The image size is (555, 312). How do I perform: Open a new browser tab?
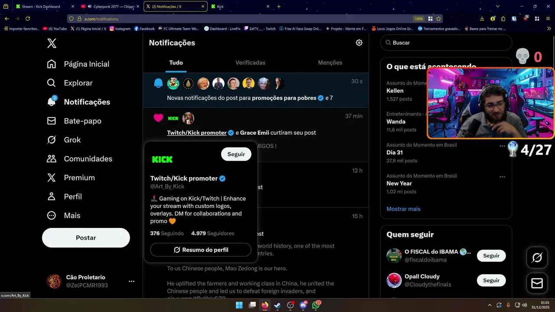(x=279, y=6)
